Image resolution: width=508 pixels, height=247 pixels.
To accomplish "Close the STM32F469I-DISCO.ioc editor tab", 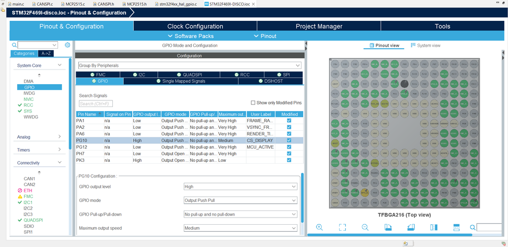I will tap(253, 4).
